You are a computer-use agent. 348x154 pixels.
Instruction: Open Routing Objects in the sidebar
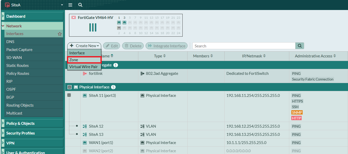pos(34,105)
